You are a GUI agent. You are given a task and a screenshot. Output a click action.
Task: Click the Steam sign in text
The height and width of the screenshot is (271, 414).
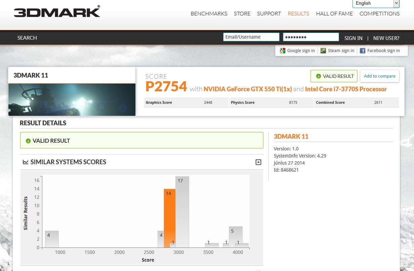(341, 51)
